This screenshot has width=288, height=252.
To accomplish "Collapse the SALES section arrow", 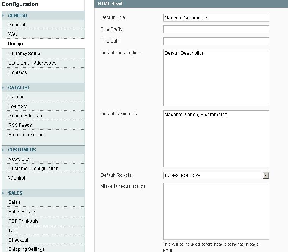I will pos(3,193).
